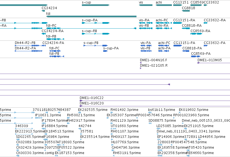Image resolution: width=230 pixels, height=157 pixels.
Task: Click the fdl-PC protein feature
Action: pyautogui.click(x=55, y=51)
